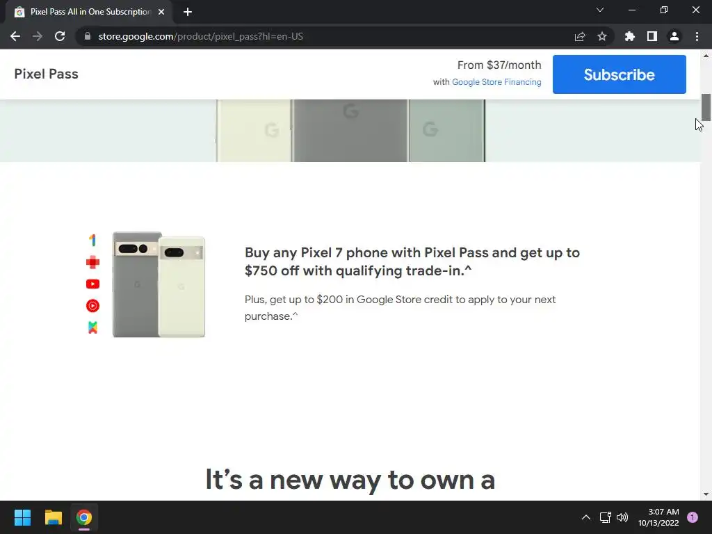Image resolution: width=712 pixels, height=534 pixels.
Task: Click the YouTube Music icon
Action: pos(92,306)
